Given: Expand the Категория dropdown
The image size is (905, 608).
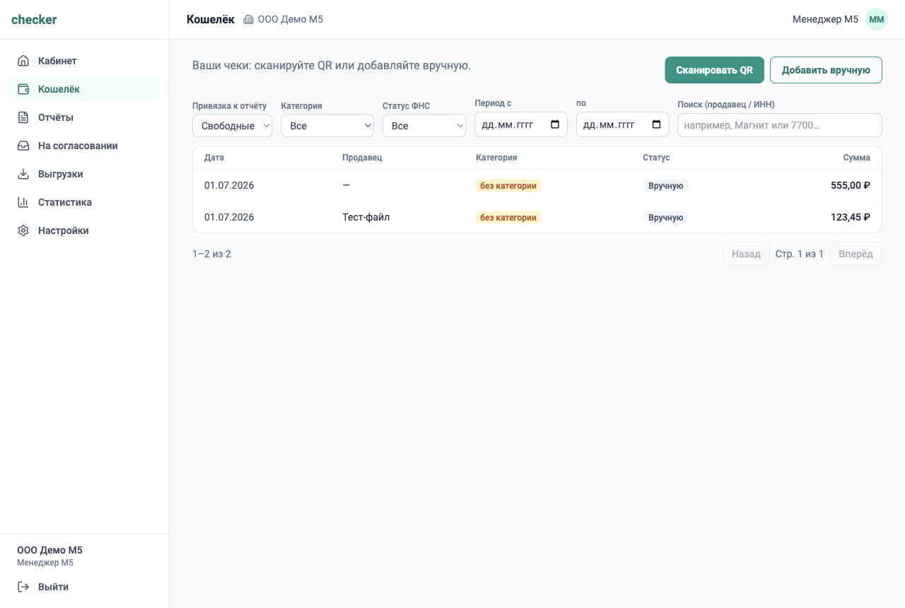Looking at the screenshot, I should pos(327,126).
